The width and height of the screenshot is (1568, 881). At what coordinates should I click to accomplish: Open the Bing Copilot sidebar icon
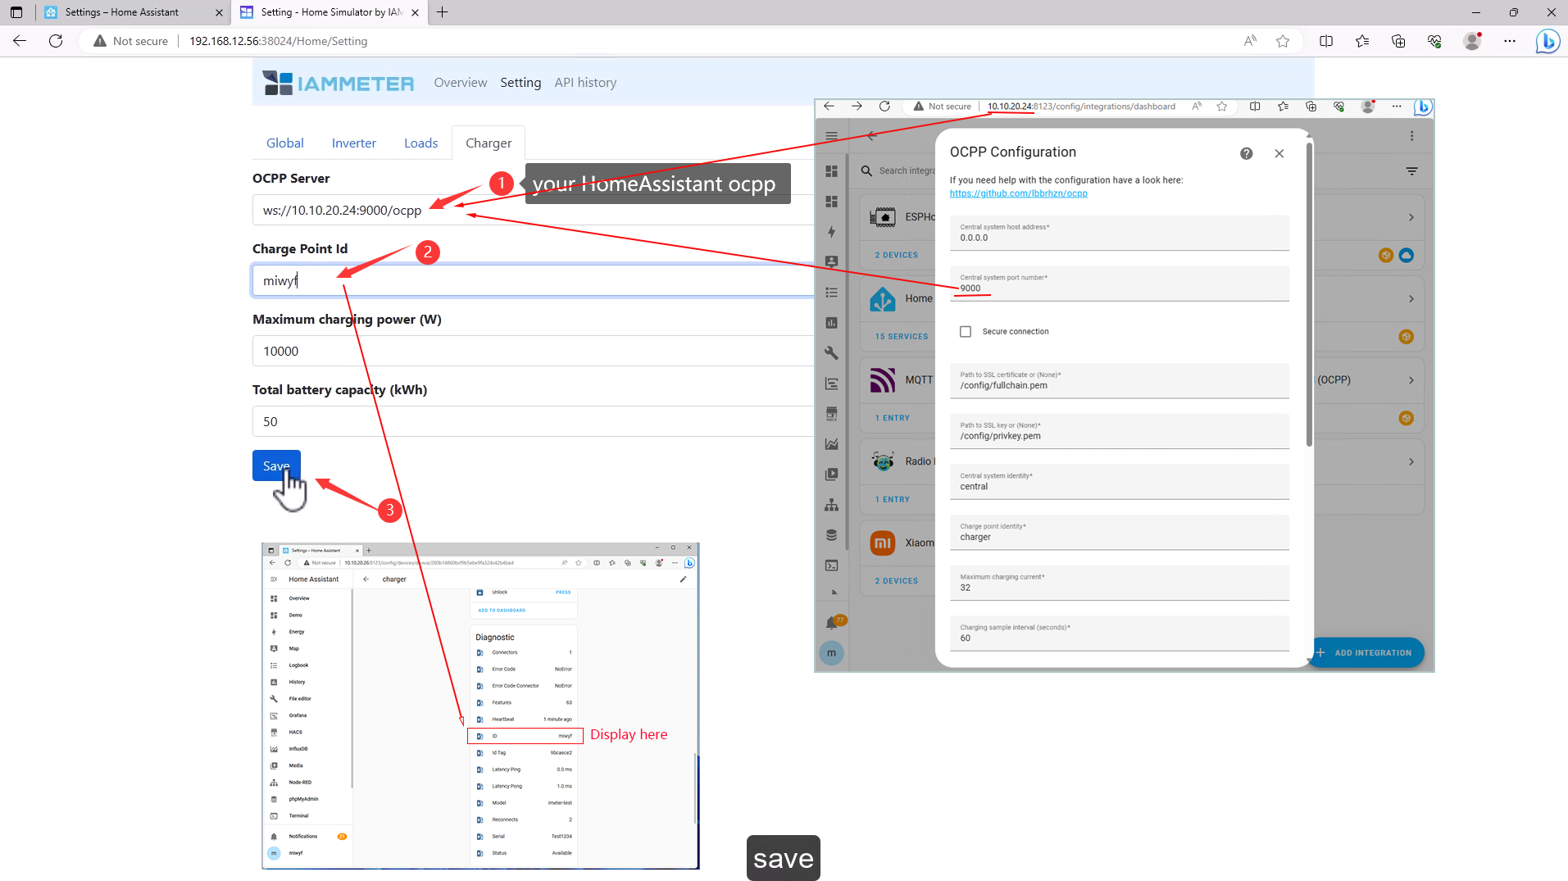(x=1547, y=41)
